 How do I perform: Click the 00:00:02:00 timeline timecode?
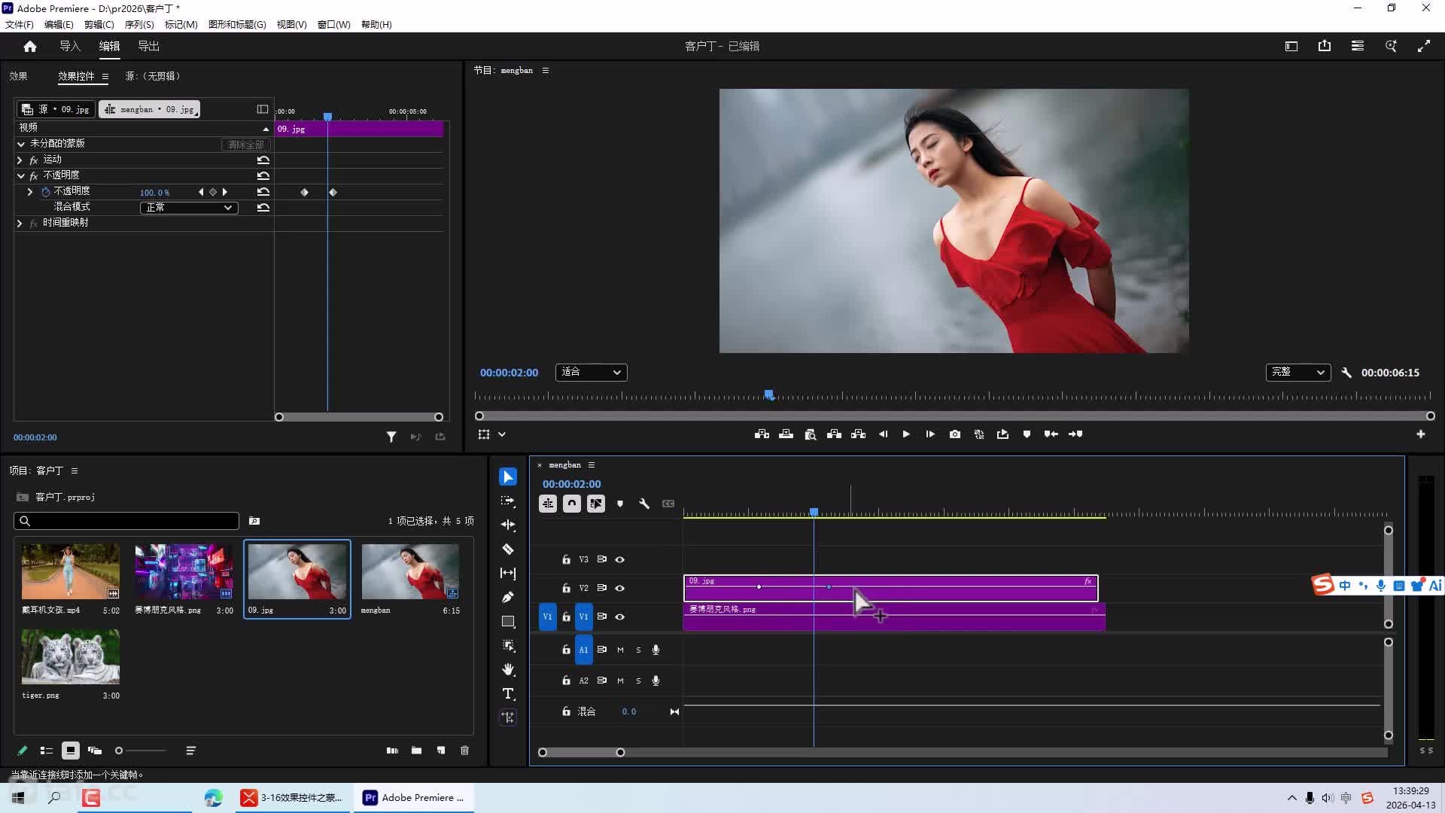click(x=572, y=485)
